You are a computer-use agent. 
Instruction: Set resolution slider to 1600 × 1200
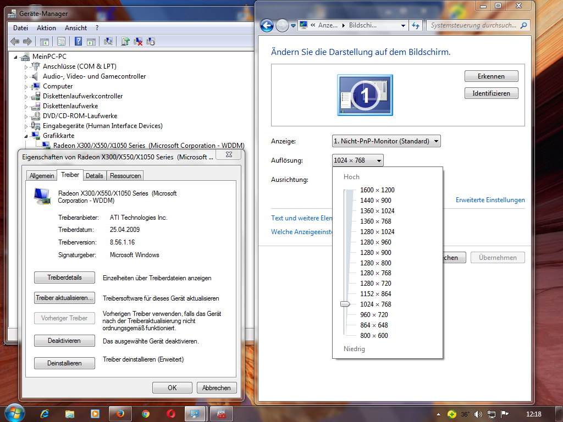[x=377, y=190]
